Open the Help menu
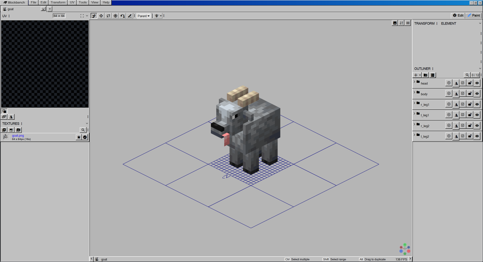The width and height of the screenshot is (483, 262). 106,2
